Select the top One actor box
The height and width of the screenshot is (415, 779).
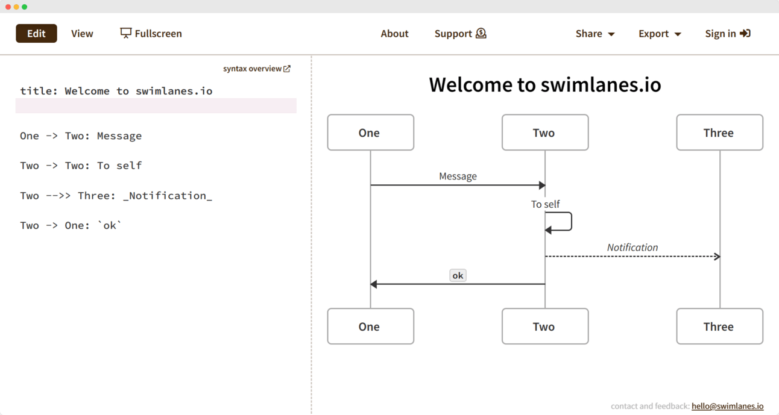[371, 133]
